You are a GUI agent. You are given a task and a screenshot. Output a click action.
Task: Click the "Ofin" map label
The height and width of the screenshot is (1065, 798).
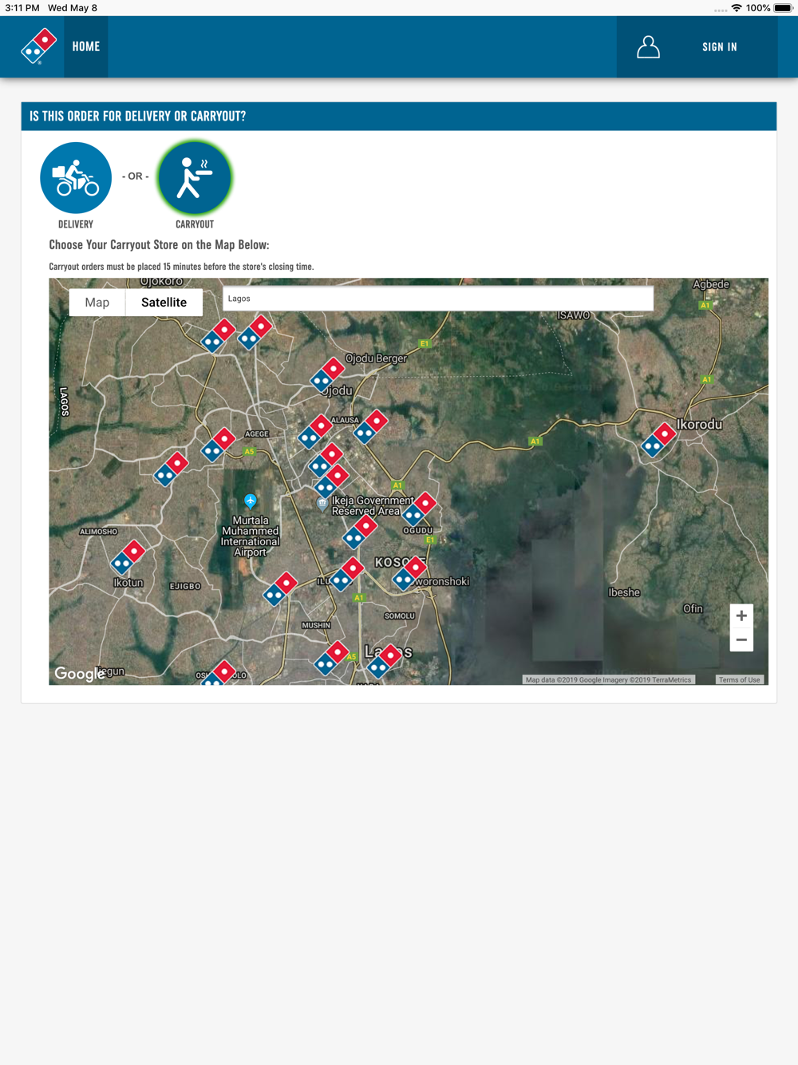point(693,608)
